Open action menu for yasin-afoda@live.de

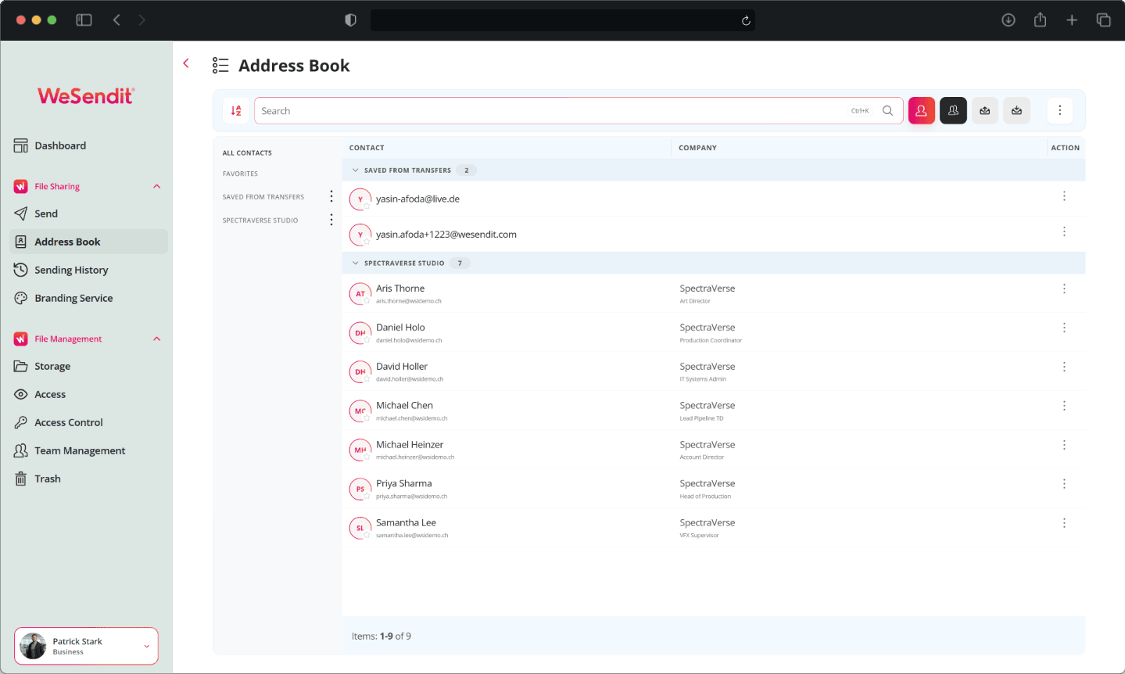pyautogui.click(x=1064, y=196)
